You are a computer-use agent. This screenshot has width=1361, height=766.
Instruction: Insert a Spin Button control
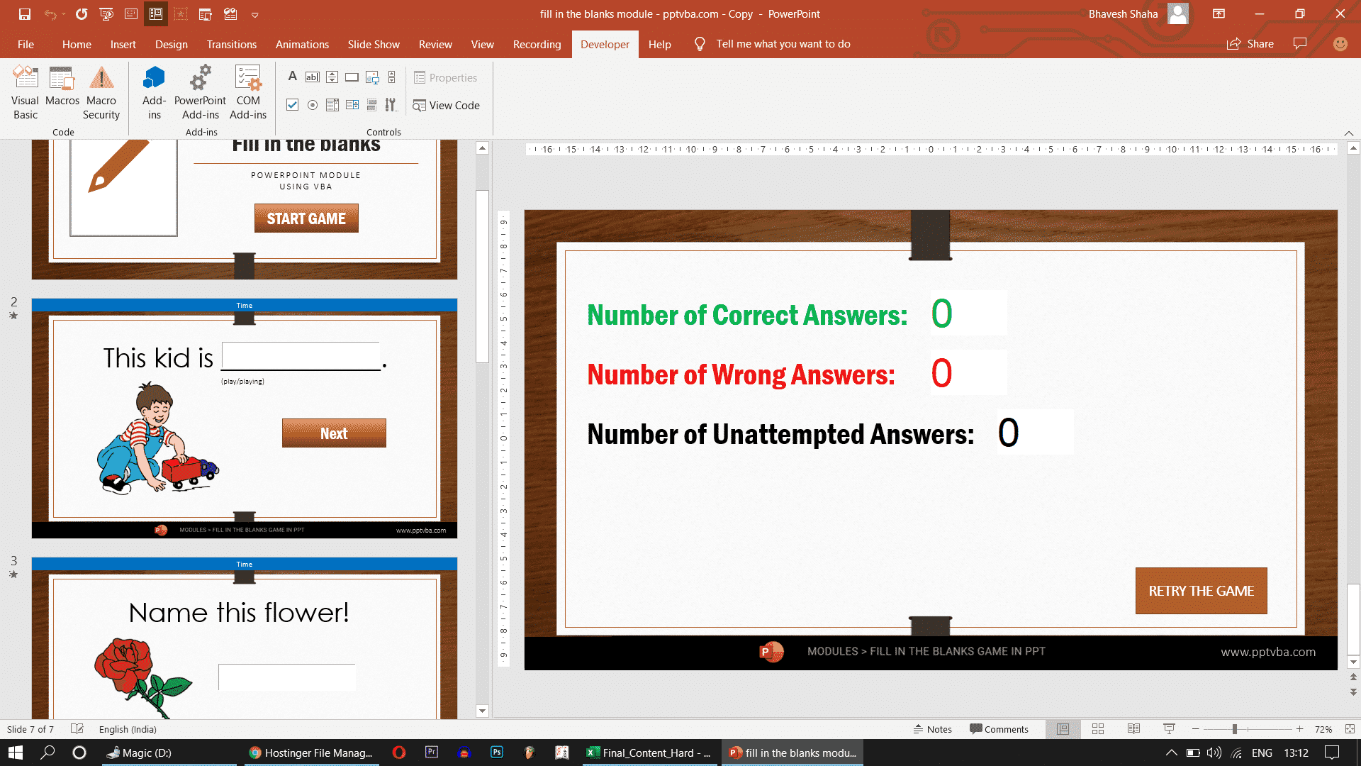[332, 77]
